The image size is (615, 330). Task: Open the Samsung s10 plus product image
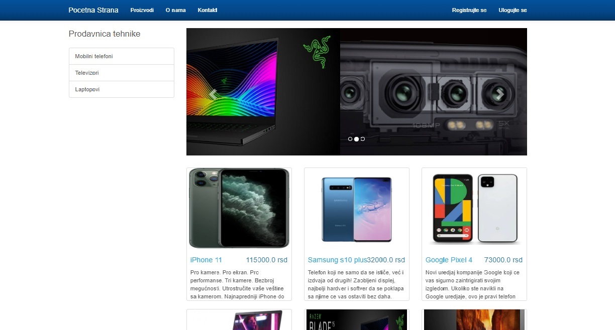(356, 208)
